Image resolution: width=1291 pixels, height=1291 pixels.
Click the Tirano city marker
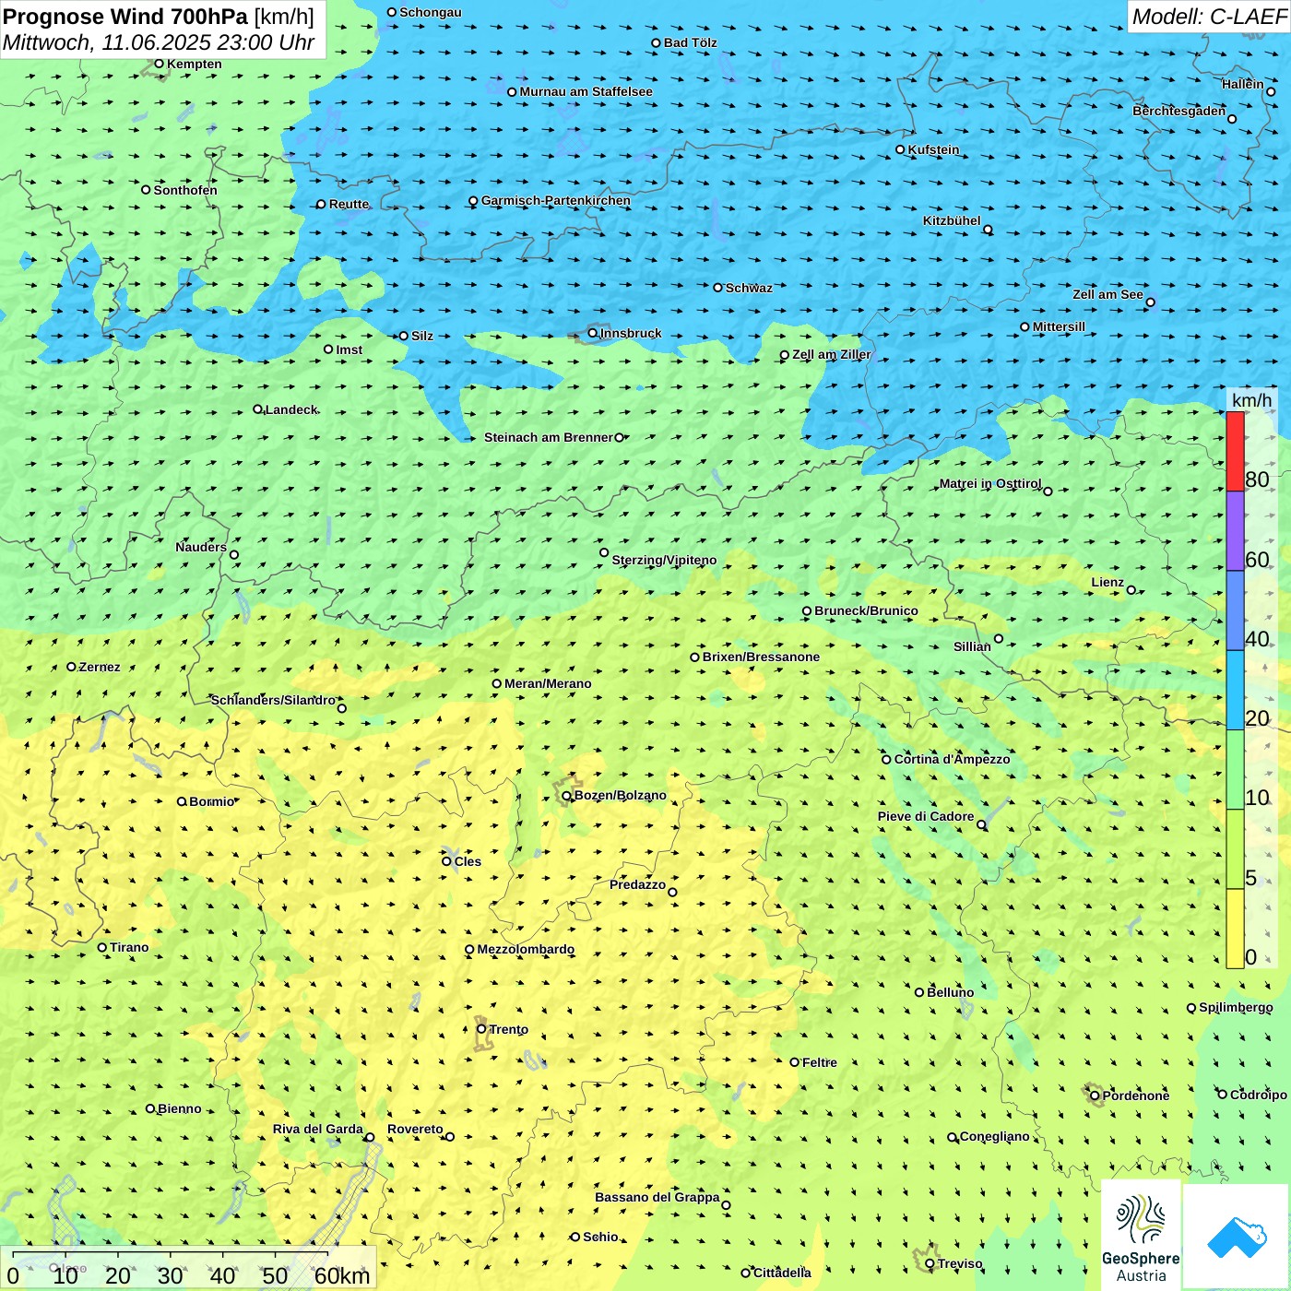coord(102,947)
